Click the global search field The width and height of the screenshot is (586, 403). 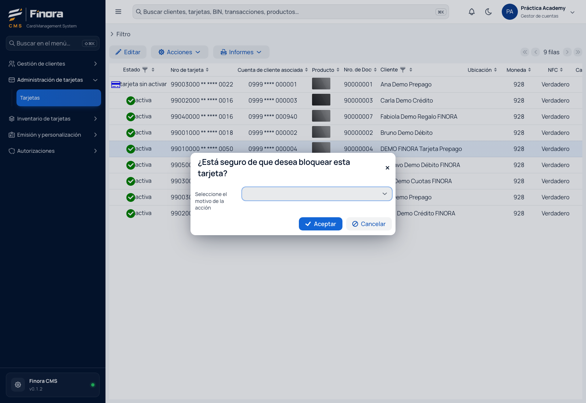click(290, 12)
